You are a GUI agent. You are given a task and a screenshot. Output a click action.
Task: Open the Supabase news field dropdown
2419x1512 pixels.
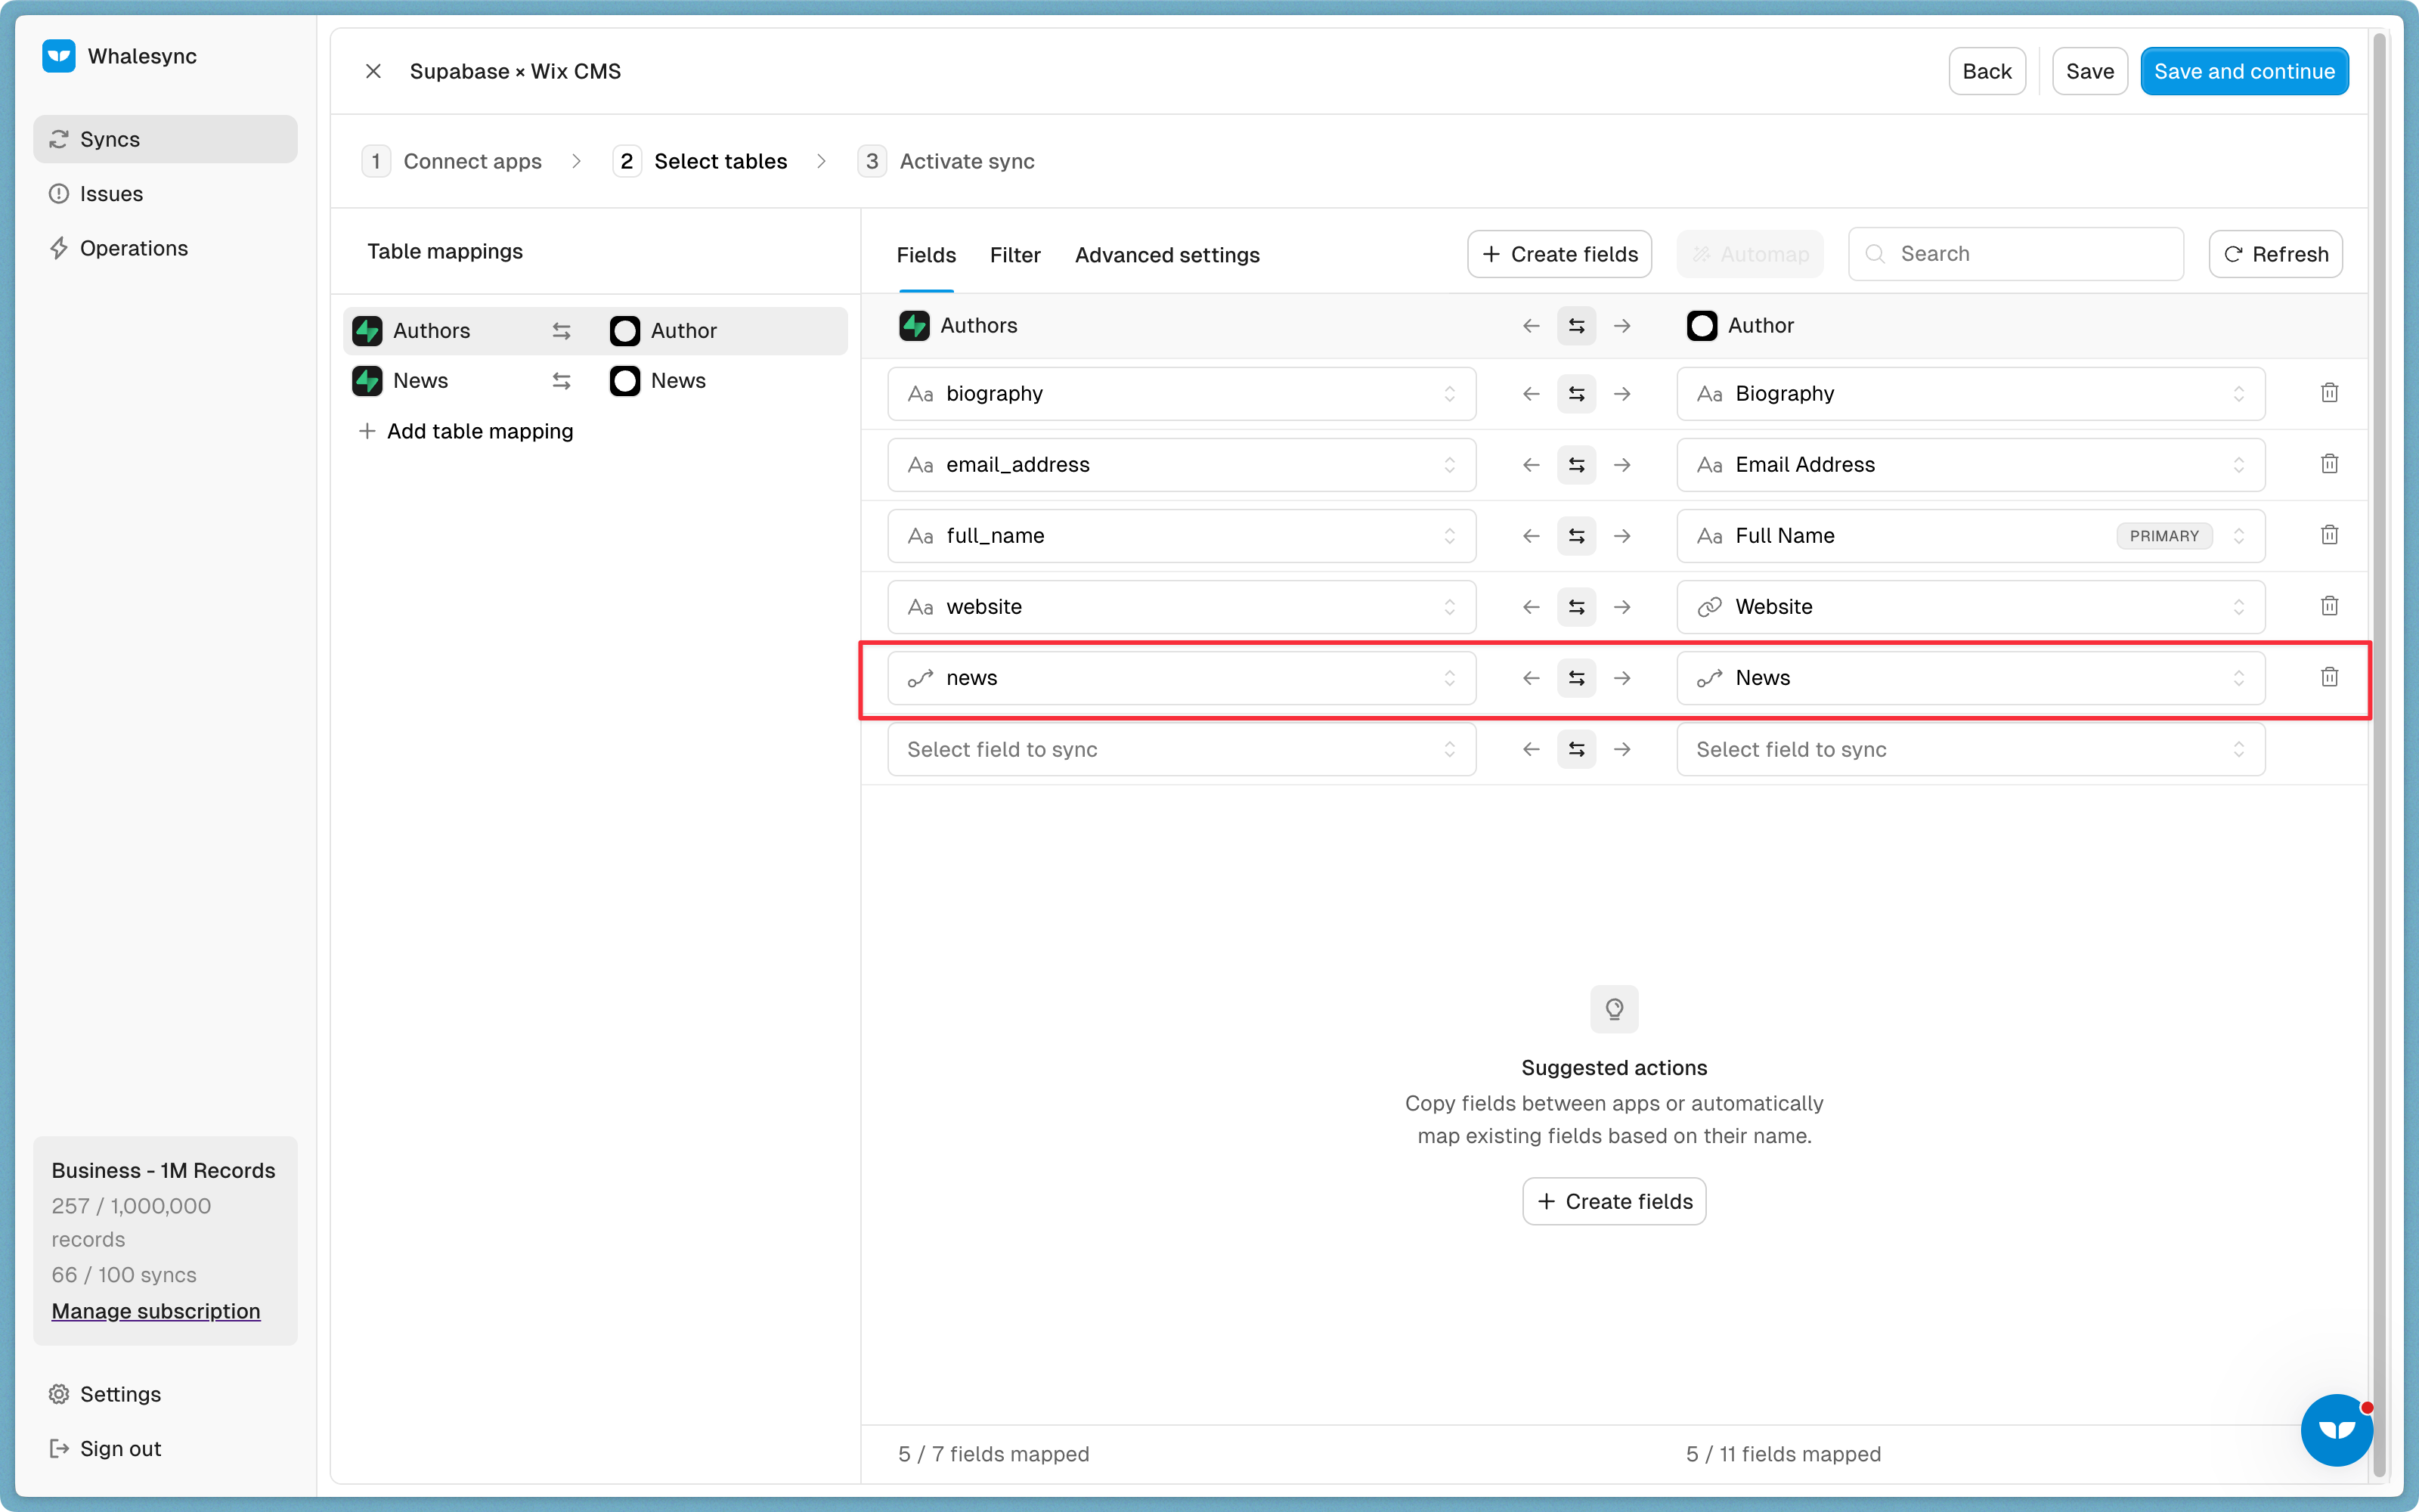point(1182,678)
